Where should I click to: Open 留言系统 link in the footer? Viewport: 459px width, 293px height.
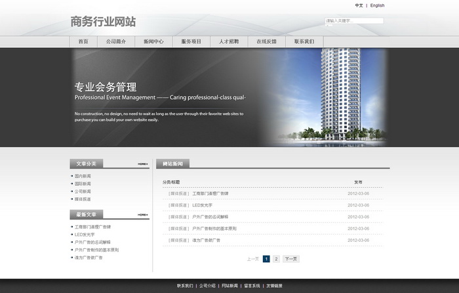coord(252,286)
